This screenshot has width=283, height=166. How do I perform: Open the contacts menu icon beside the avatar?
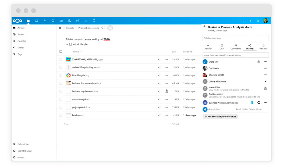(258, 21)
